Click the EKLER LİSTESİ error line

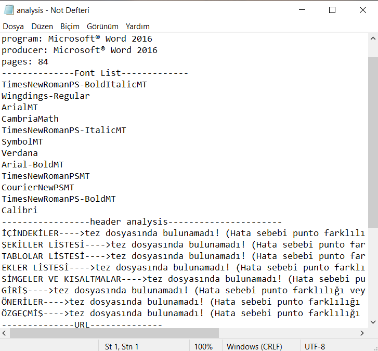pyautogui.click(x=183, y=268)
